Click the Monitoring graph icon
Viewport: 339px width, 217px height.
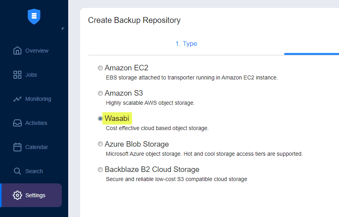click(17, 99)
